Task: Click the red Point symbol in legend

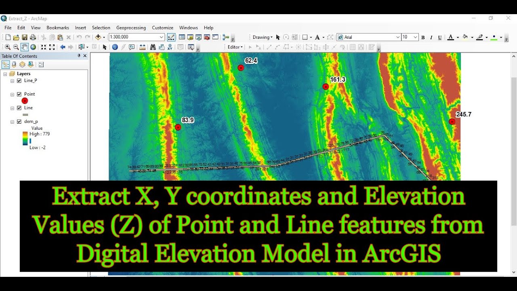Action: coord(25,101)
